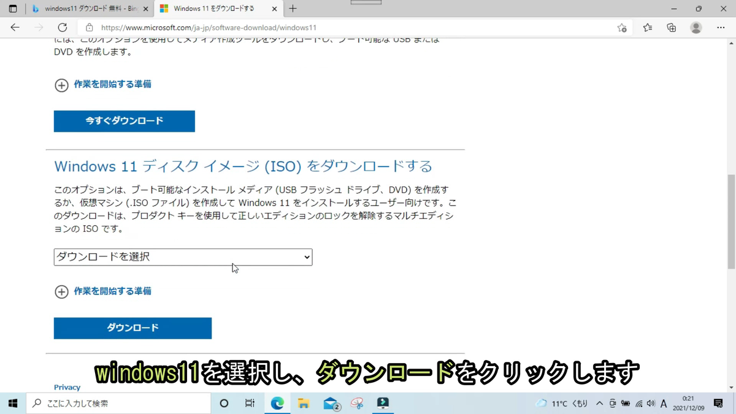Close the Bing search tab
The width and height of the screenshot is (736, 414).
point(145,9)
